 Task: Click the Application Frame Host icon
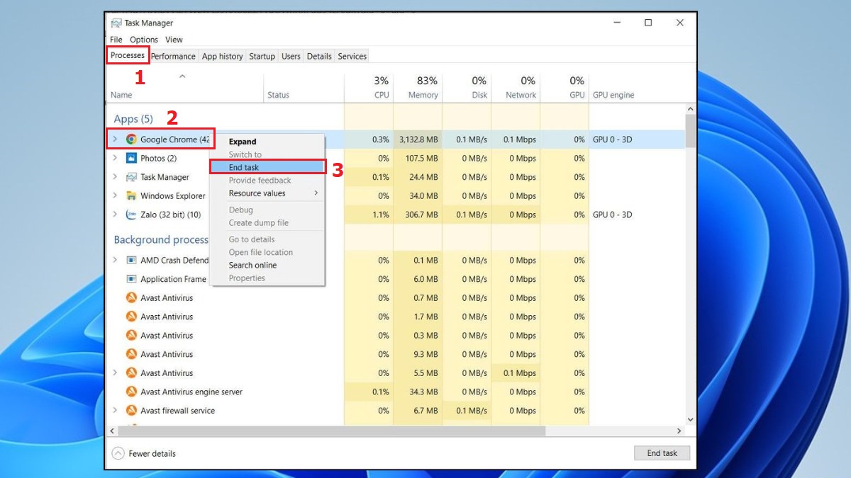[x=131, y=279]
